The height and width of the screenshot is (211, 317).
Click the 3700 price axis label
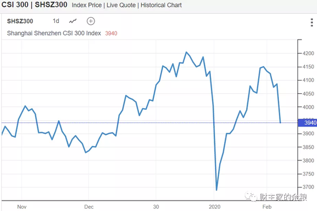308,187
